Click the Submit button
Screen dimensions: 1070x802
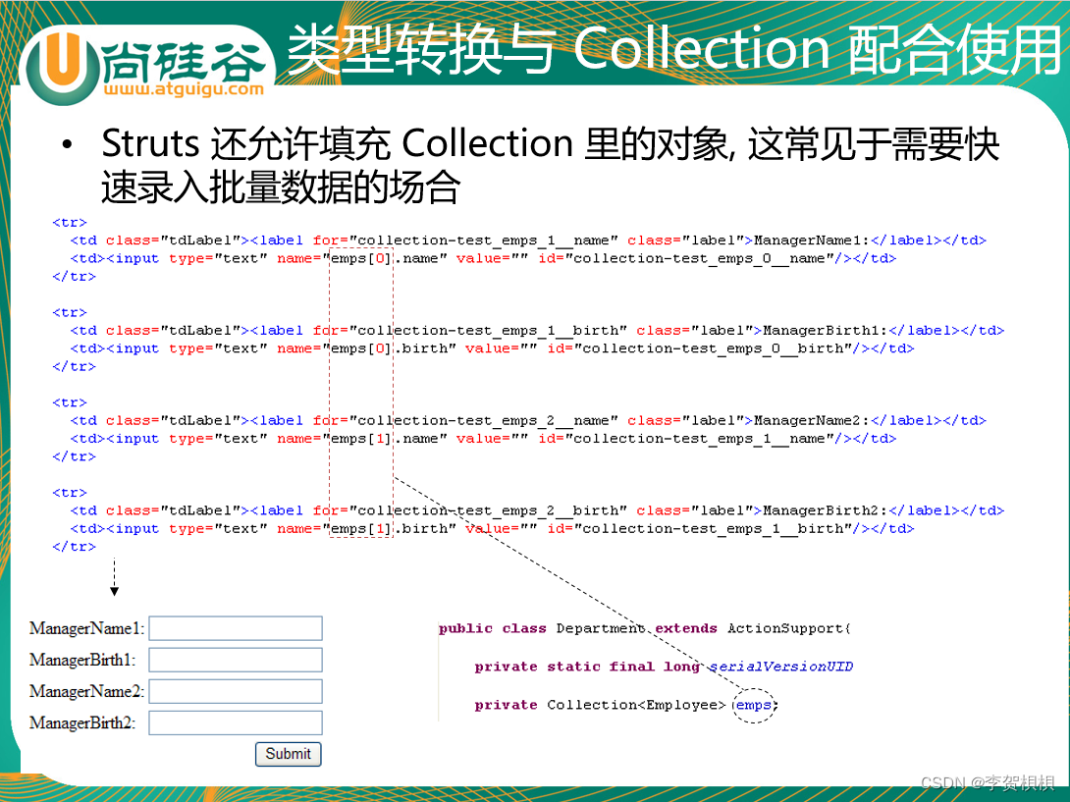pyautogui.click(x=288, y=754)
